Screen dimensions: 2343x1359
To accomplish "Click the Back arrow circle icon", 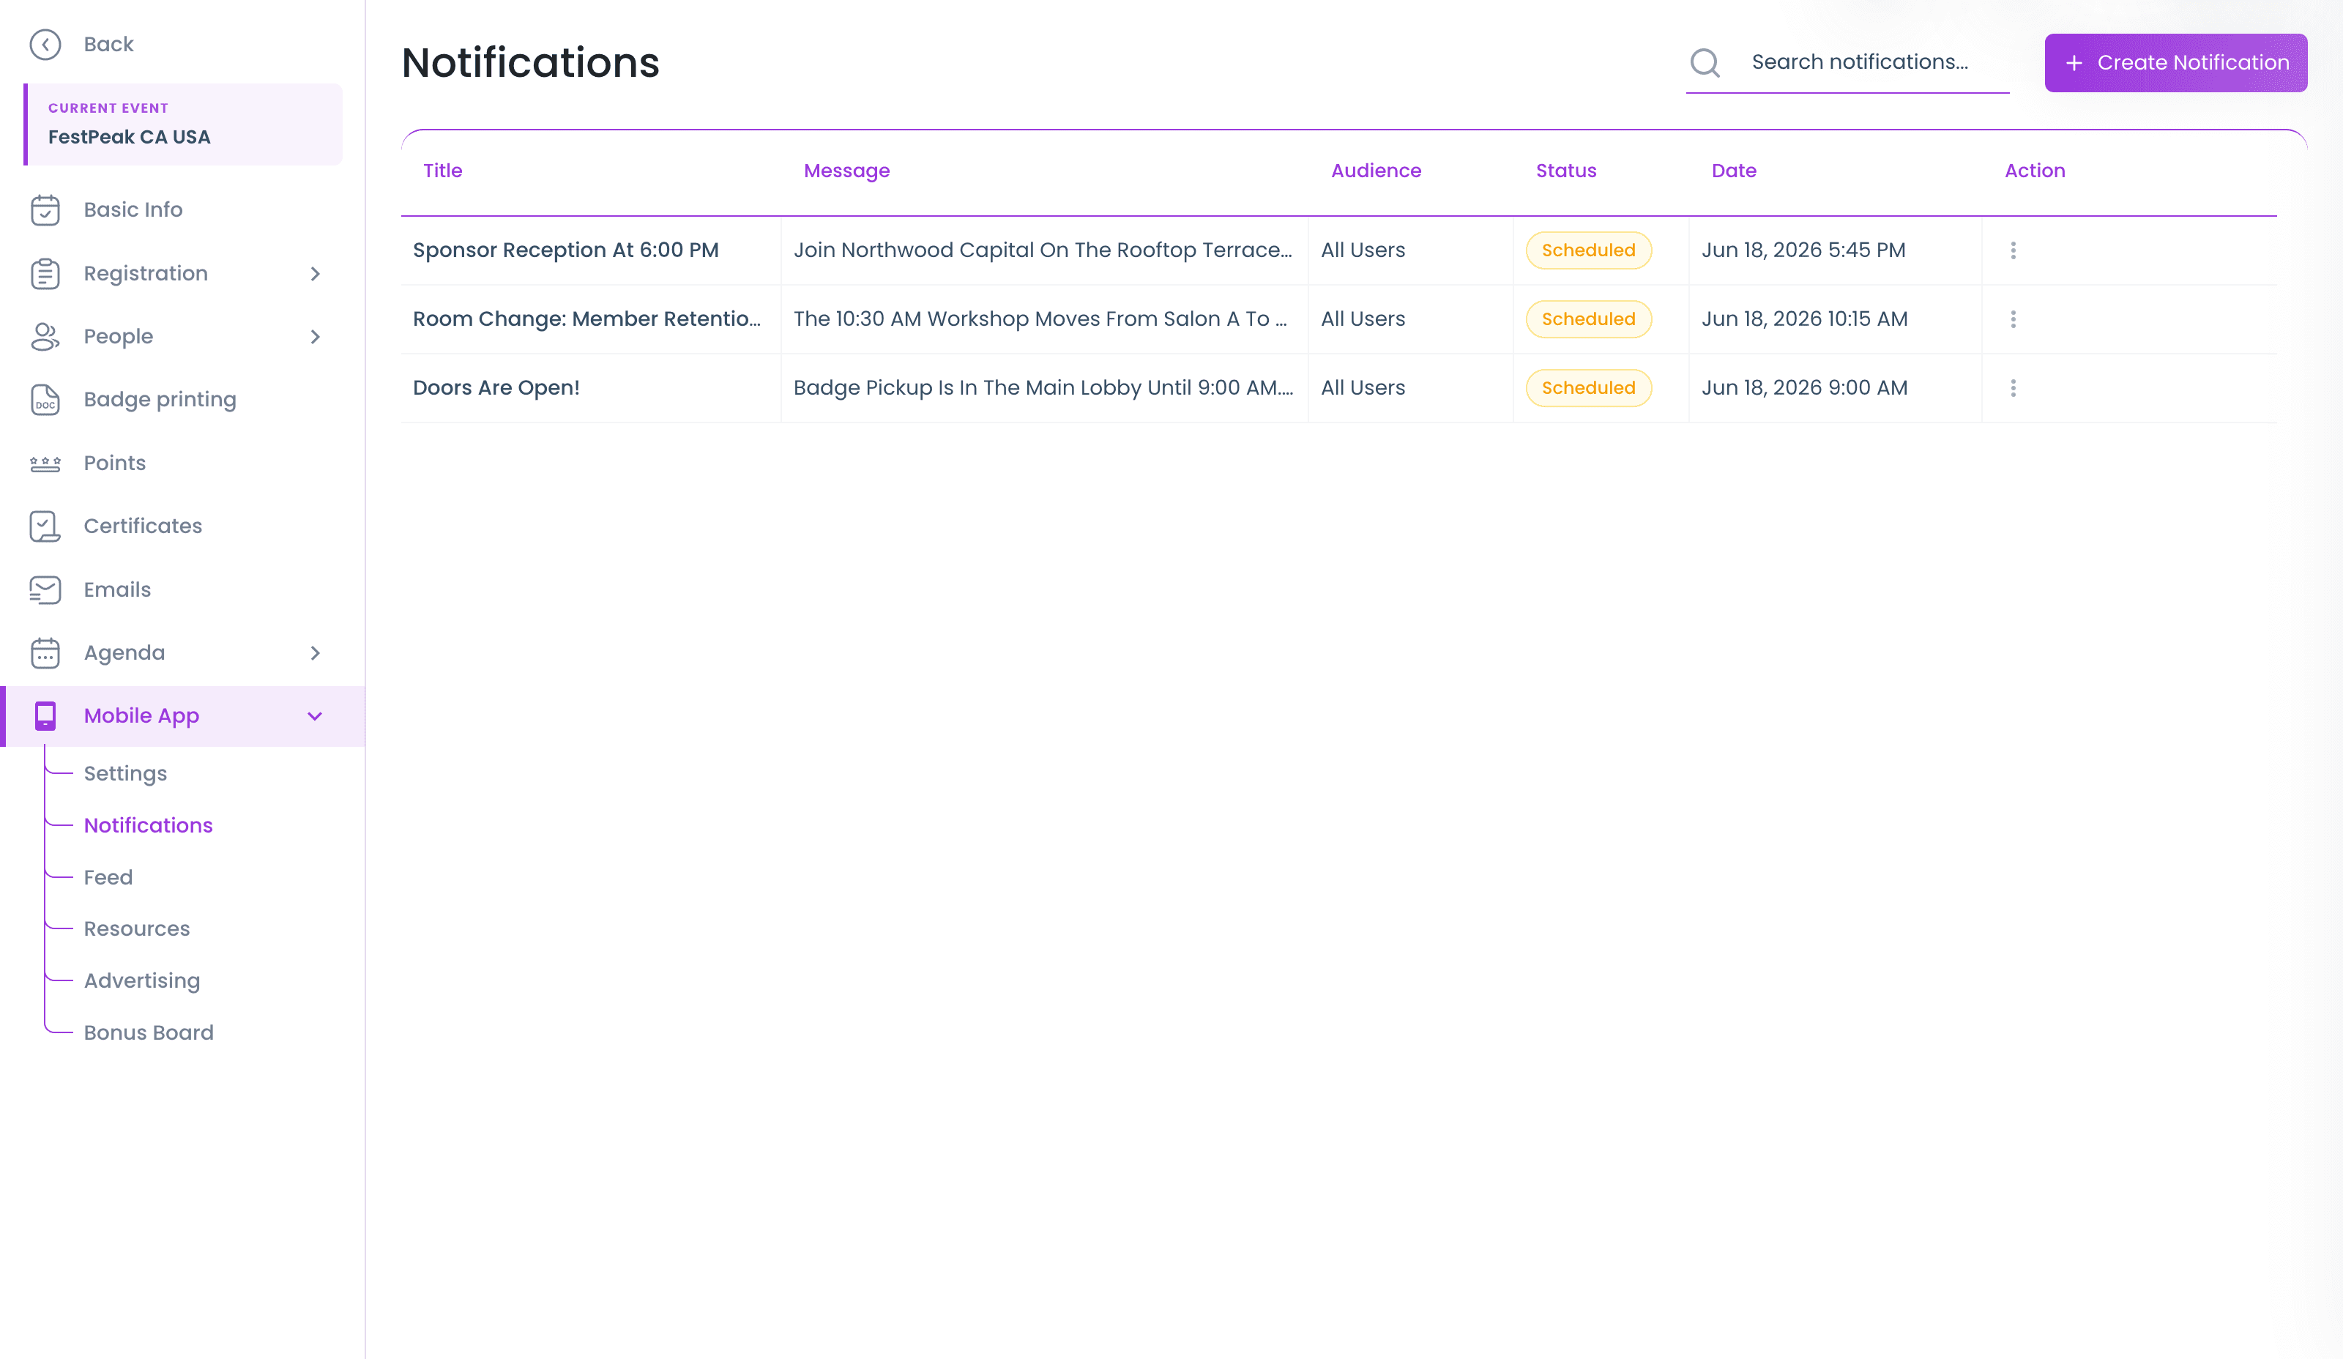I will pos(45,45).
